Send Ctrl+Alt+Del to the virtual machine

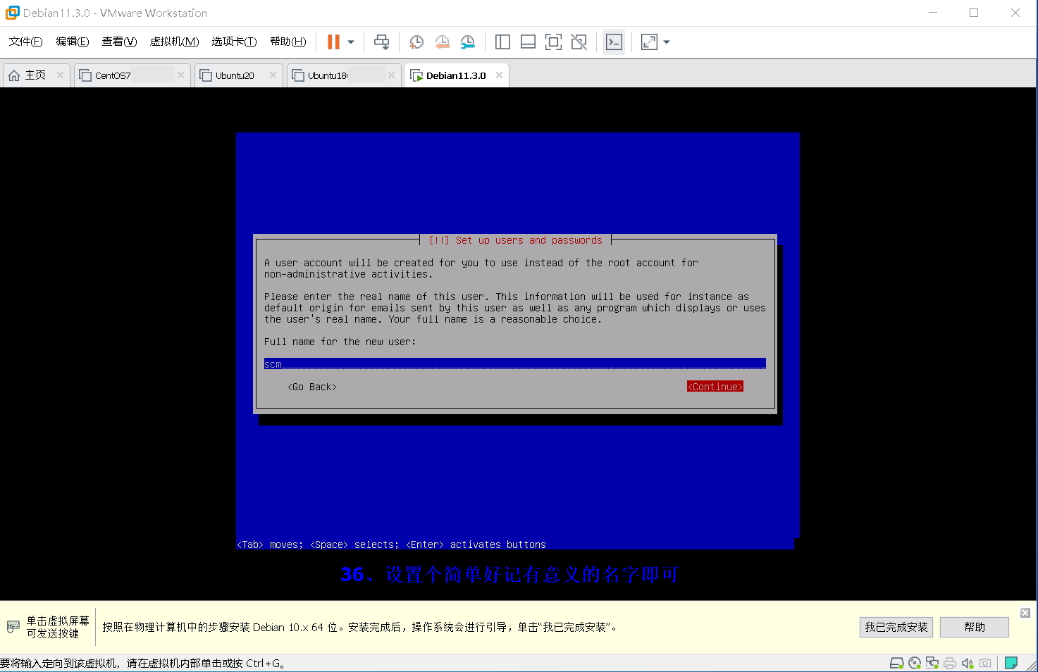tap(381, 42)
